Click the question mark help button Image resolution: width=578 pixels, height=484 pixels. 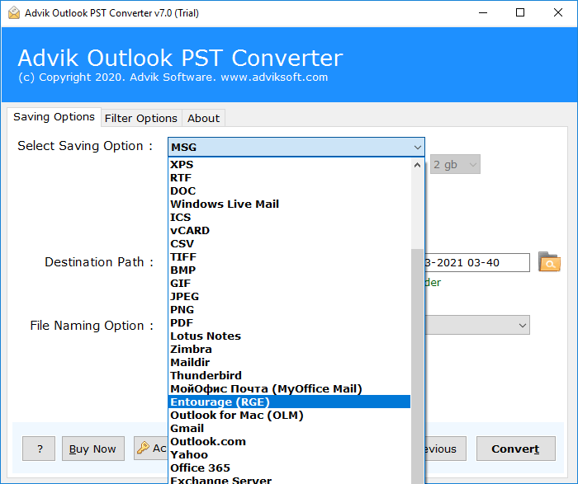pyautogui.click(x=39, y=449)
